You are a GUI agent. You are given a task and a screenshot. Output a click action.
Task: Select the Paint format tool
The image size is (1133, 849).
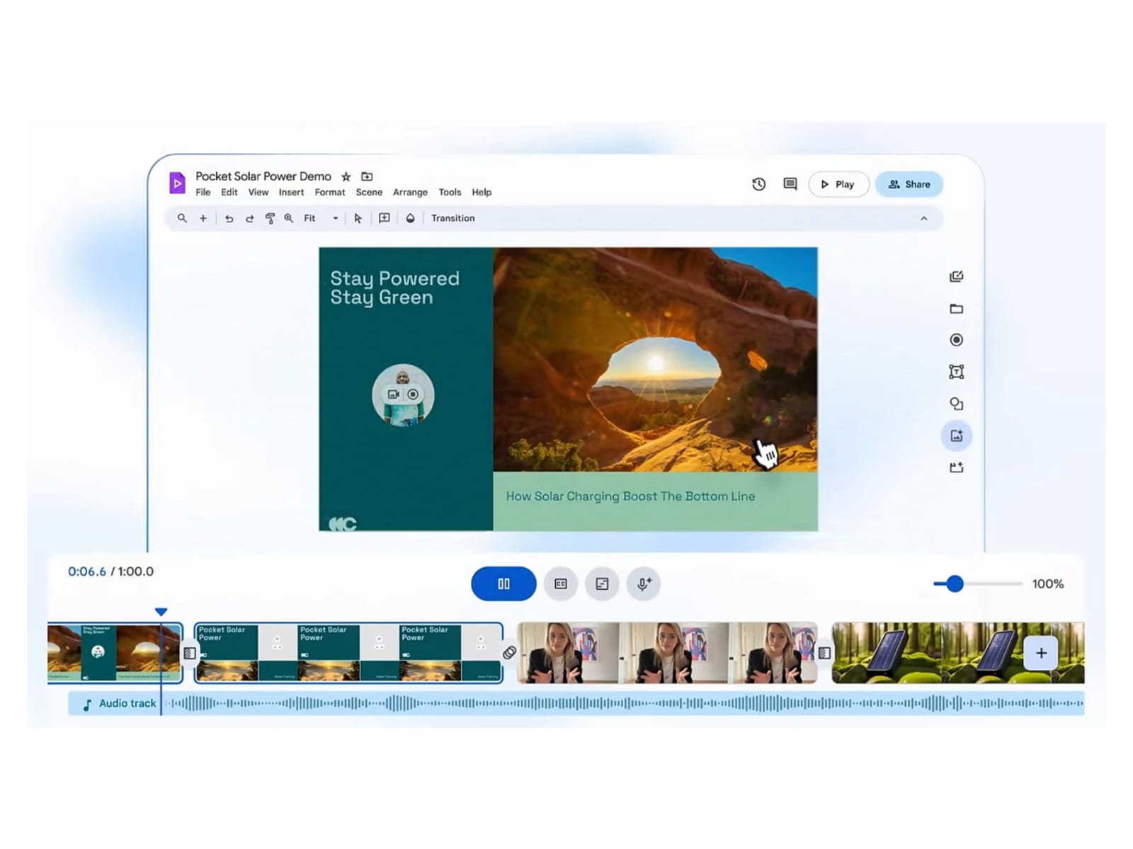pyautogui.click(x=271, y=218)
